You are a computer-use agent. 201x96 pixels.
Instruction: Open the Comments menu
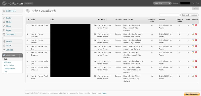(x=12, y=35)
